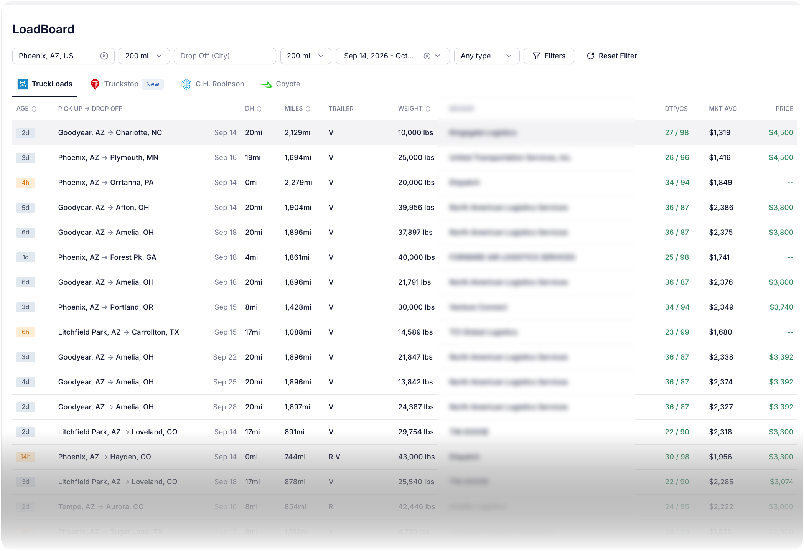Select the Goodyear, AZ to Charlotte, NC load

coord(405,133)
